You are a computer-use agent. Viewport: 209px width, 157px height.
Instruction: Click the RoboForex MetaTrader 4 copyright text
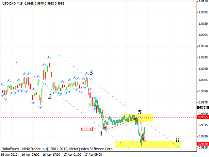(x=57, y=149)
